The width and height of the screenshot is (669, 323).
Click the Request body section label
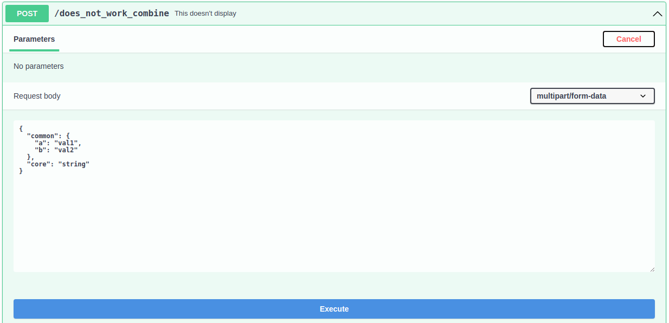(x=37, y=96)
